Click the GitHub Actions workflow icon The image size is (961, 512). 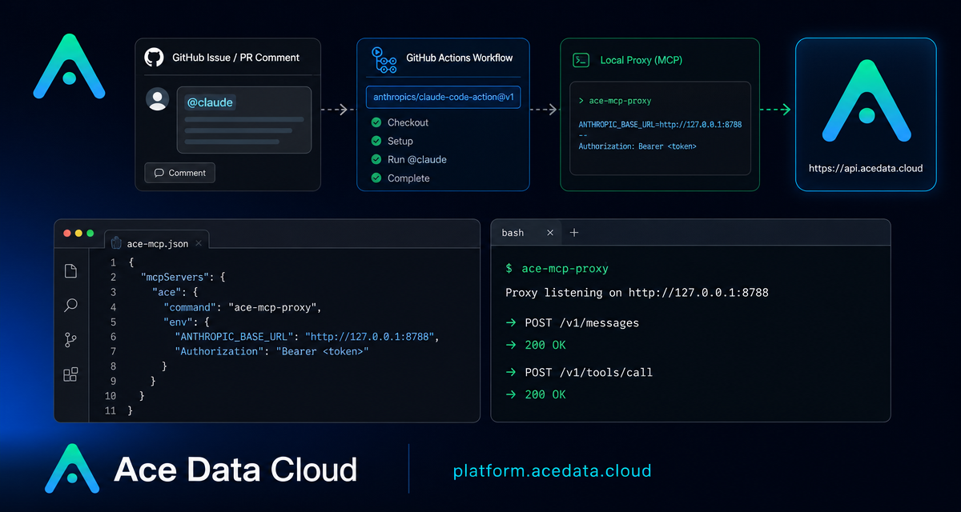coord(384,60)
